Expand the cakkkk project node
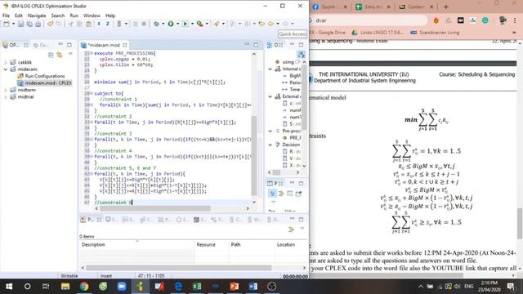Image resolution: width=523 pixels, height=294 pixels. click(x=6, y=62)
